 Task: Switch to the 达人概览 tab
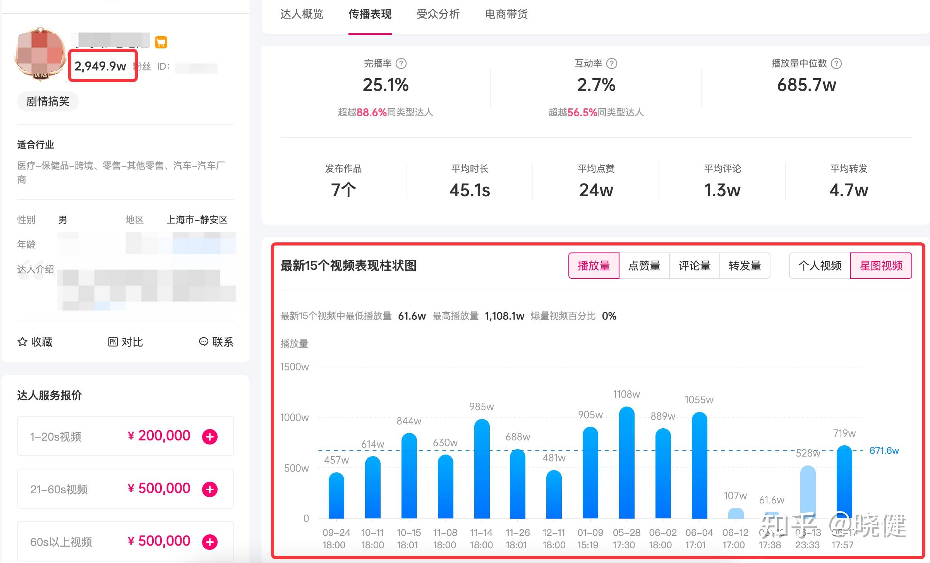(x=302, y=14)
